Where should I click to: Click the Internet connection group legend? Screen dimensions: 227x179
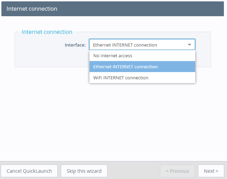(47, 32)
